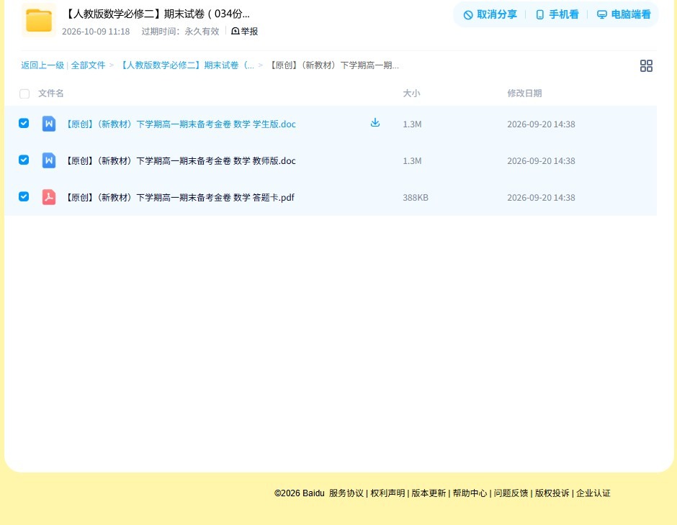The image size is (677, 525).
Task: Switch to grid view layout icon
Action: coord(646,65)
